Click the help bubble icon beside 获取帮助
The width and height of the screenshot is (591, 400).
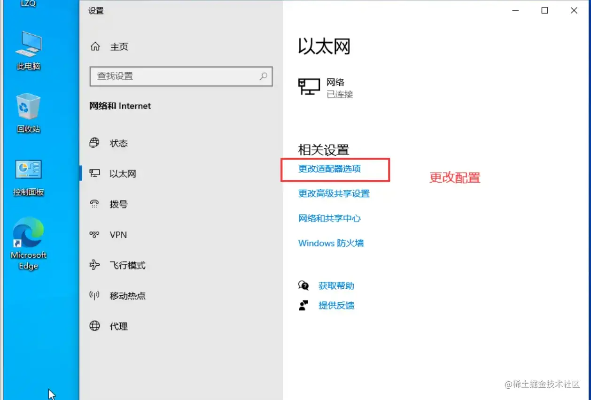tap(303, 285)
